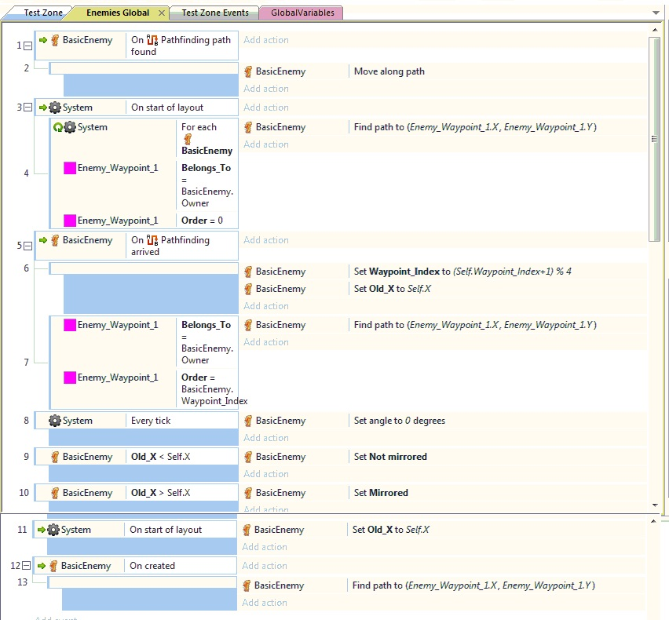This screenshot has height=620, width=669.
Task: Select the 'Every tick' condition
Action: click(x=151, y=421)
